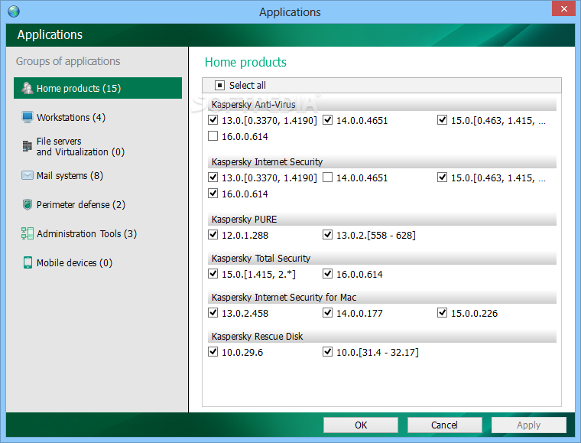Click the Kaspersky Rescue Disk section header
Screen dimensions: 581x443
coord(382,336)
